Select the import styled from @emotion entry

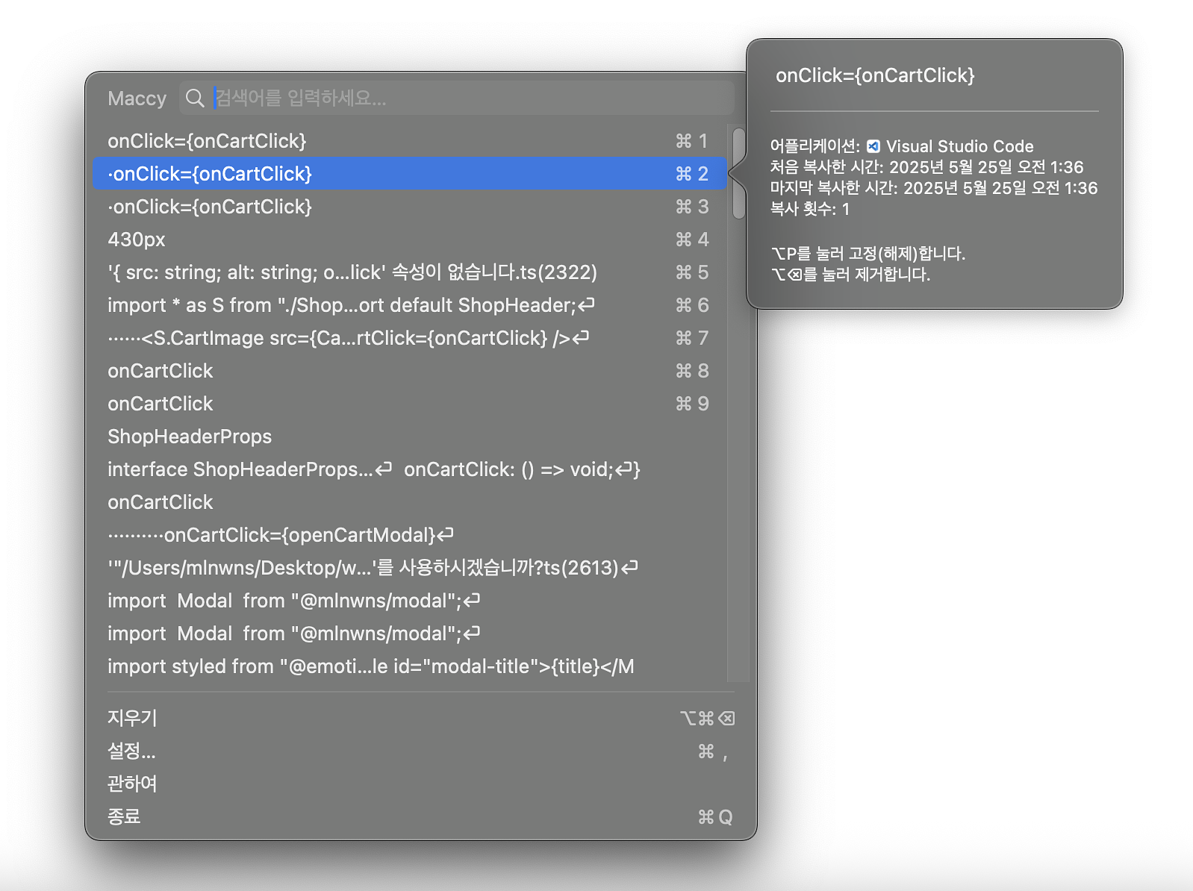(x=370, y=666)
